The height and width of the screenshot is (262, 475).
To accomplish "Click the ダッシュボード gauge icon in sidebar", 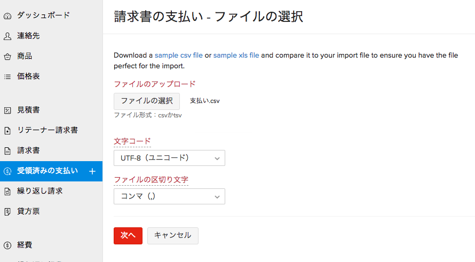I will pos(7,15).
